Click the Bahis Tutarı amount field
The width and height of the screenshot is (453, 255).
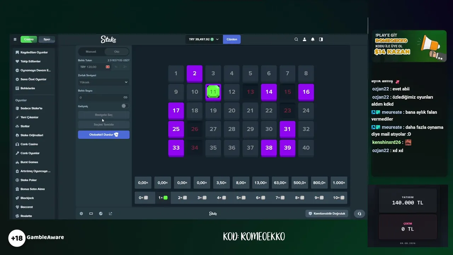point(94,67)
